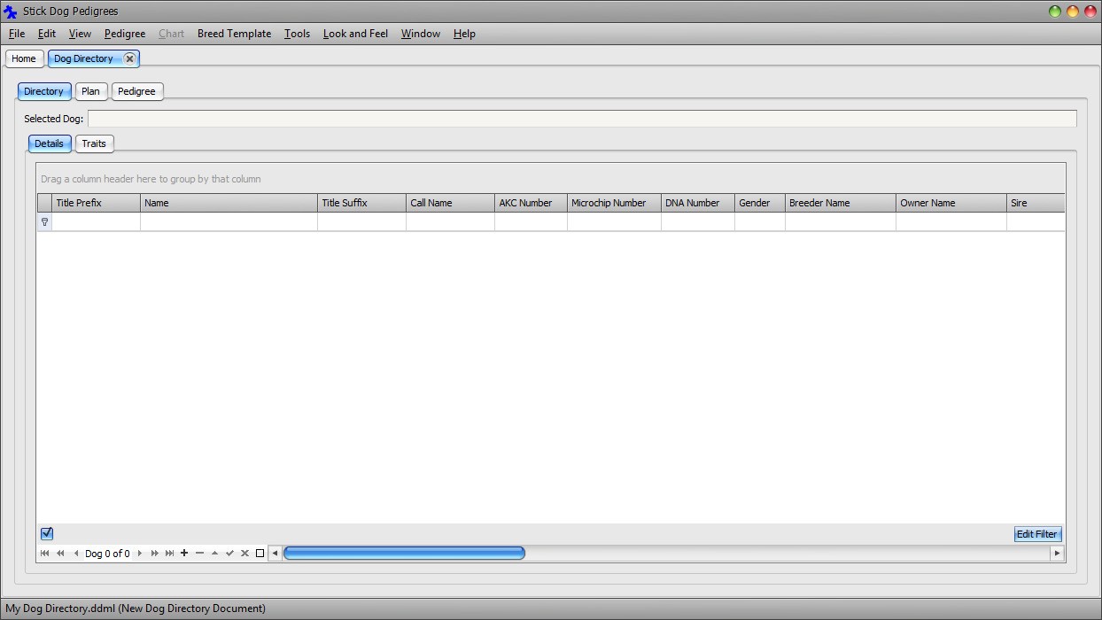This screenshot has width=1102, height=620.
Task: Click the filter row funnel icon
Action: coord(44,222)
